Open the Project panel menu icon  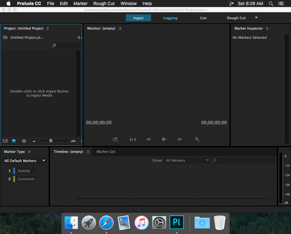(x=48, y=28)
